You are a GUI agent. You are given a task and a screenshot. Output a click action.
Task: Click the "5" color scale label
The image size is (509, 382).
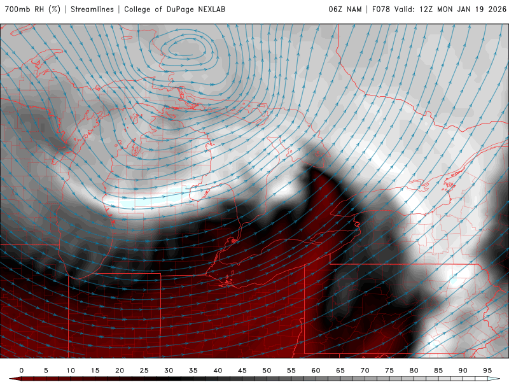[x=46, y=371]
